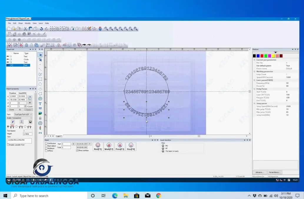Open the Draw menu
The width and height of the screenshot is (304, 199).
pos(21,23)
